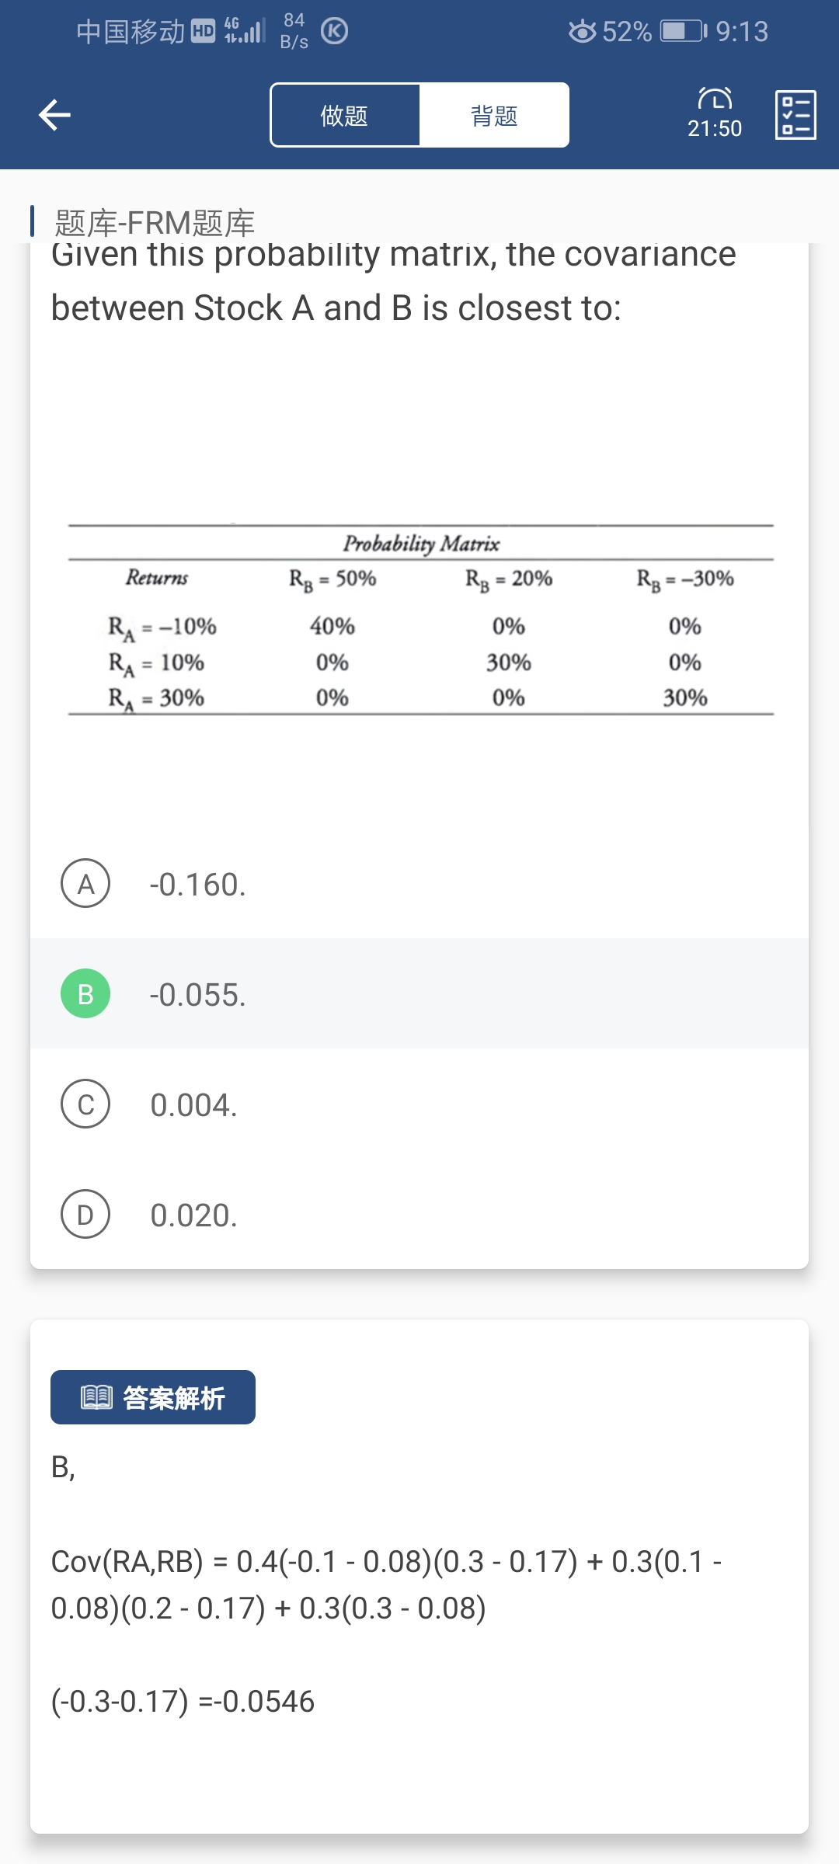
Task: Select answer option C circle
Action: (85, 1104)
